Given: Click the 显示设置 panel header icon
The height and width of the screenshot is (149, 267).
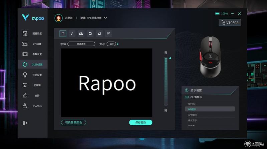Looking at the screenshot, I should (x=187, y=90).
